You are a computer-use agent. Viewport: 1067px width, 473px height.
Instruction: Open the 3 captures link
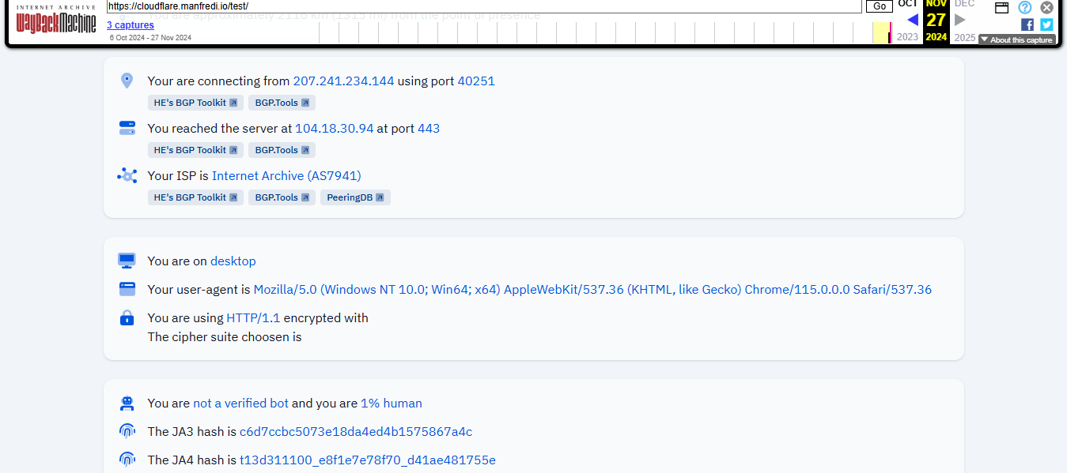click(x=130, y=24)
